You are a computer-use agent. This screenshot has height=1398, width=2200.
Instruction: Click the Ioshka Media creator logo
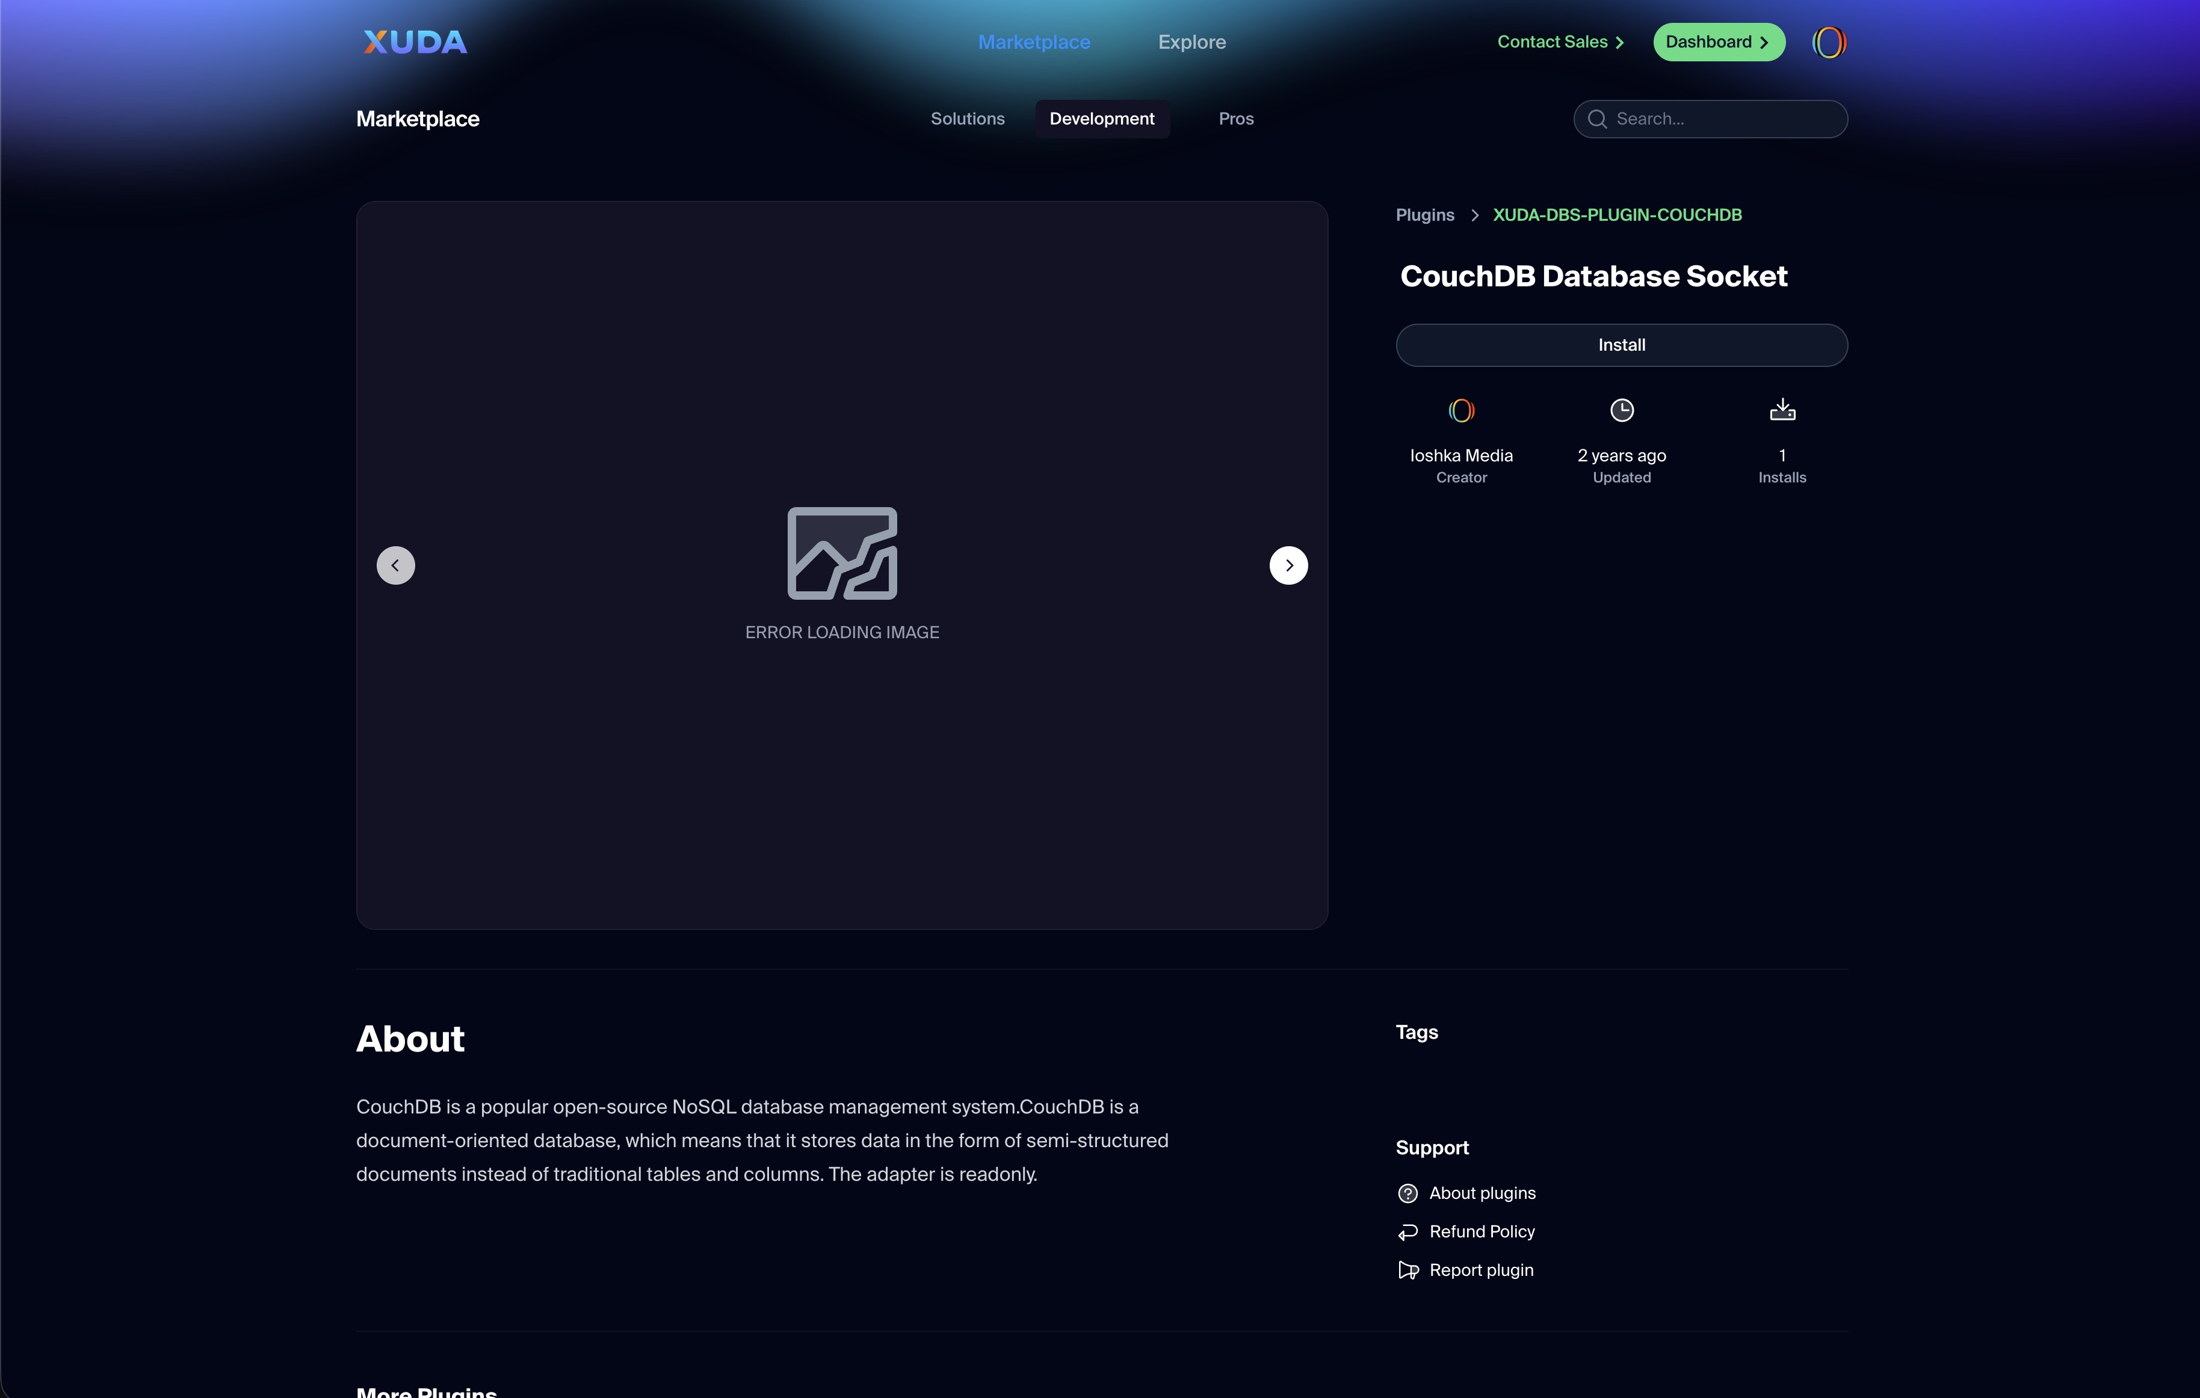pyautogui.click(x=1461, y=411)
